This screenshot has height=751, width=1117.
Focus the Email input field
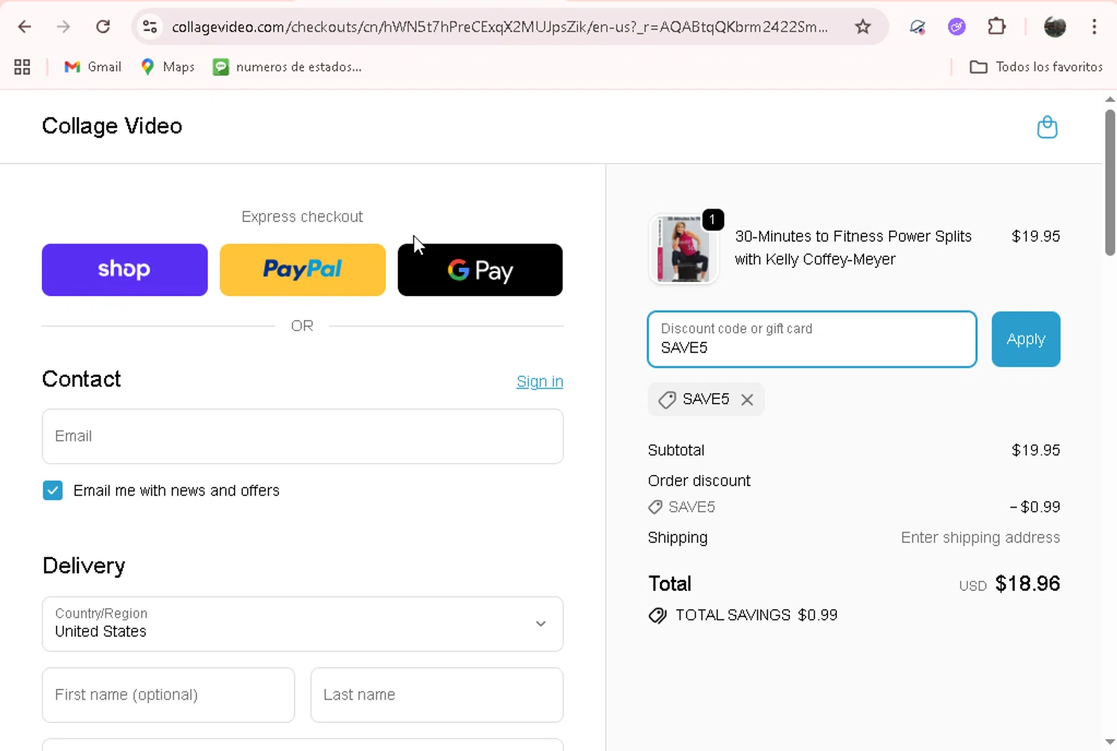click(x=302, y=436)
